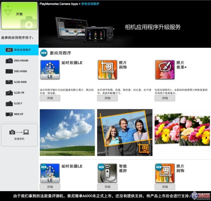Select the DSC-HX60 camera filter
Viewport: 211px width, 201px height.
pyautogui.click(x=19, y=71)
